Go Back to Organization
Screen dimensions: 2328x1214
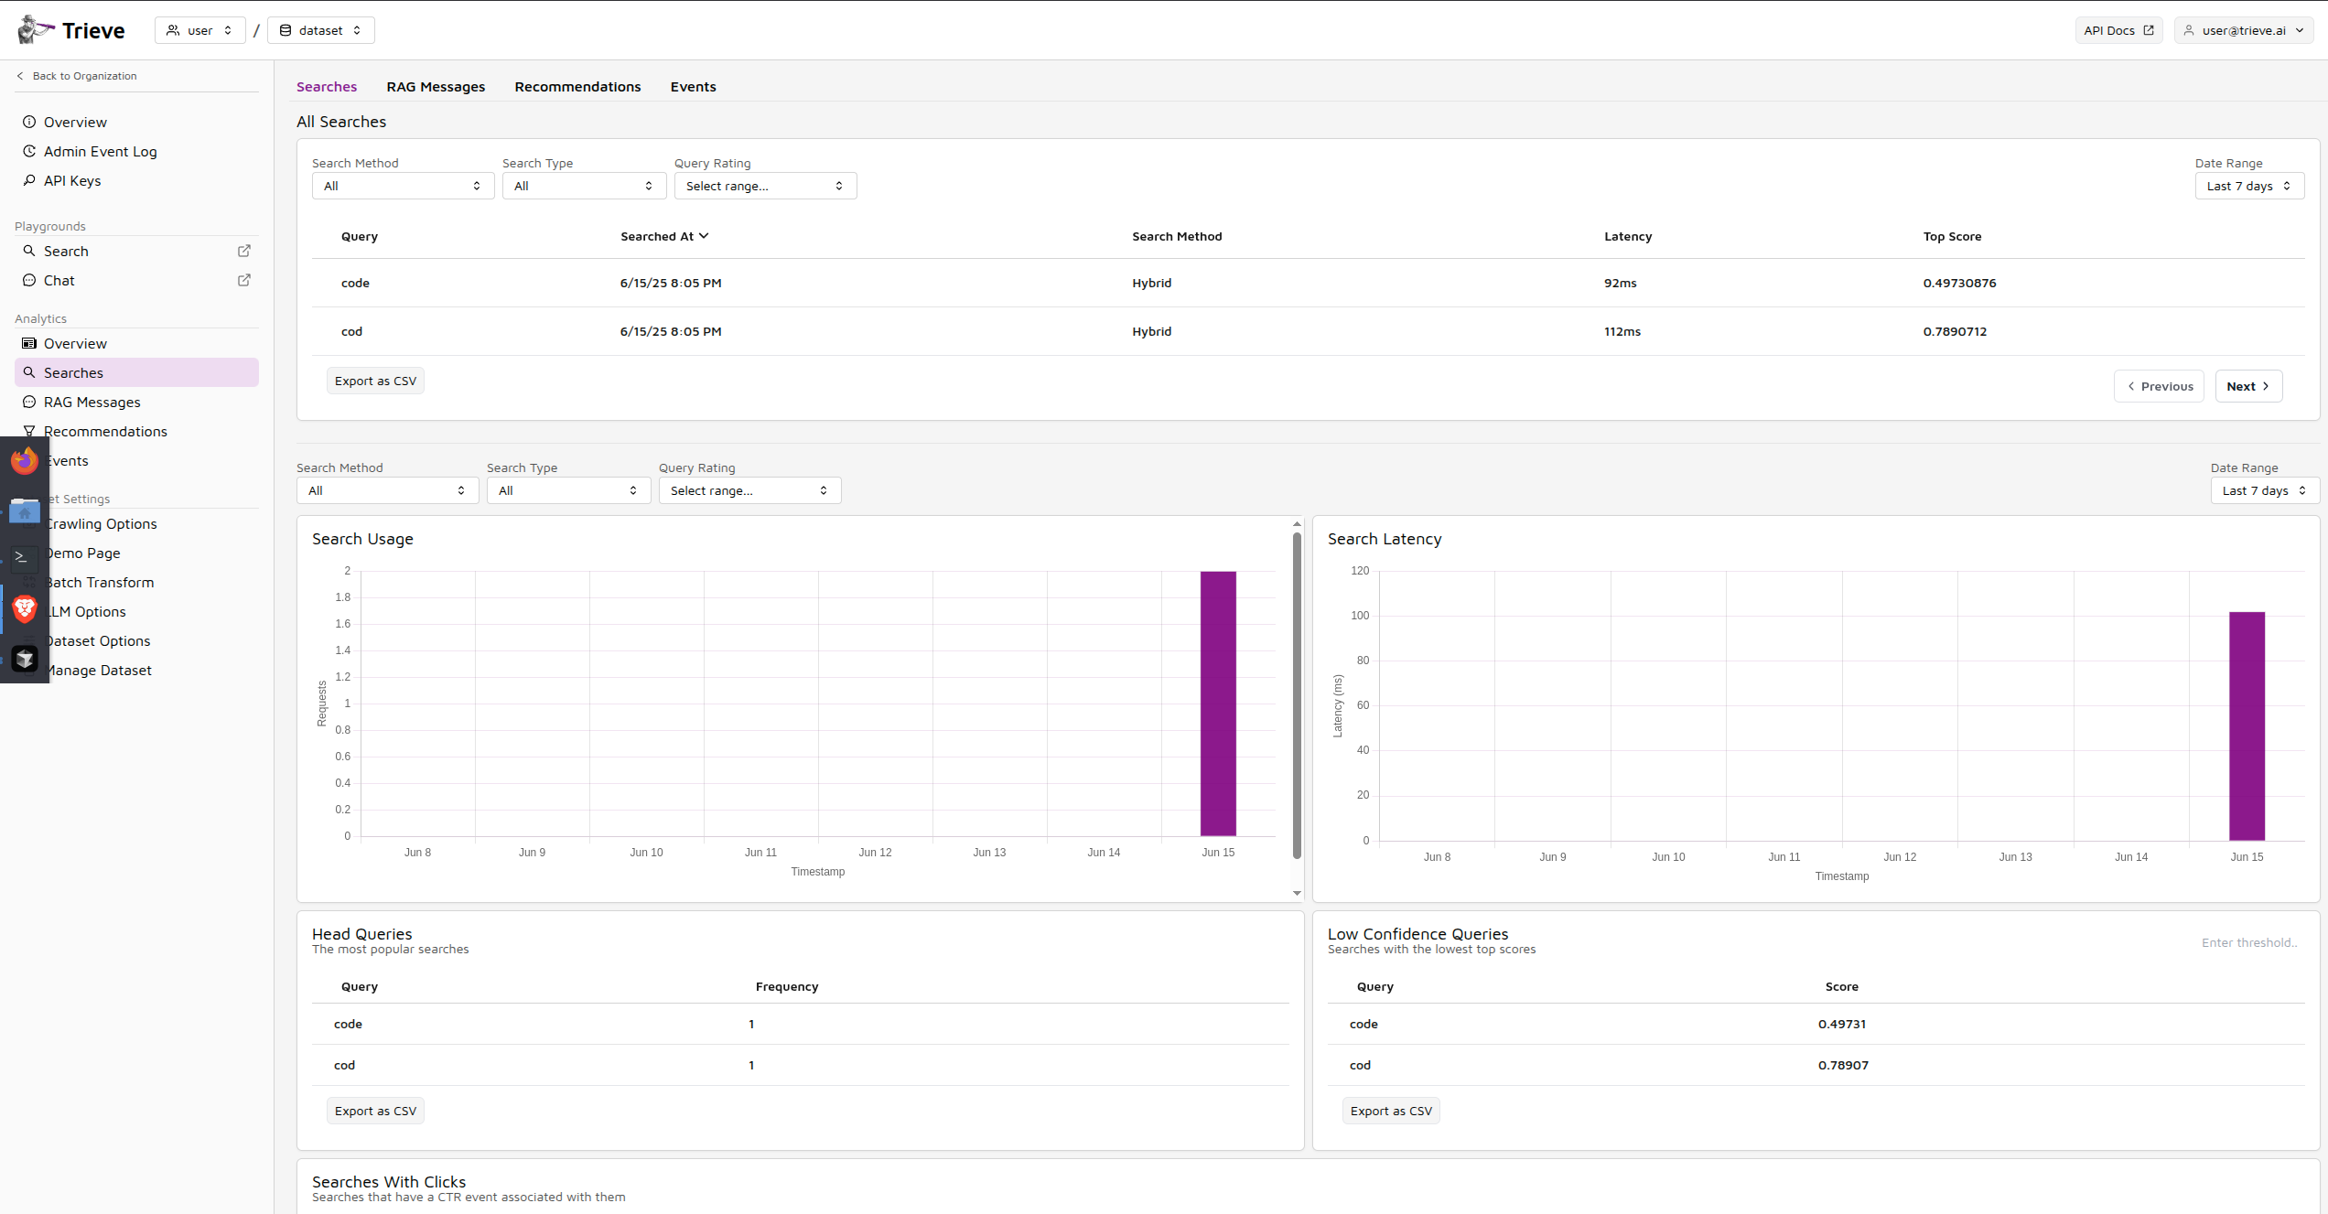click(77, 76)
